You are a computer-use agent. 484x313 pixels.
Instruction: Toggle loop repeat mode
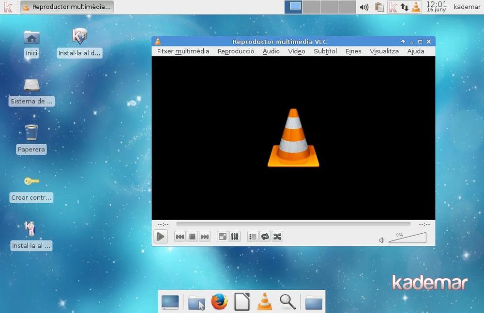(x=265, y=237)
